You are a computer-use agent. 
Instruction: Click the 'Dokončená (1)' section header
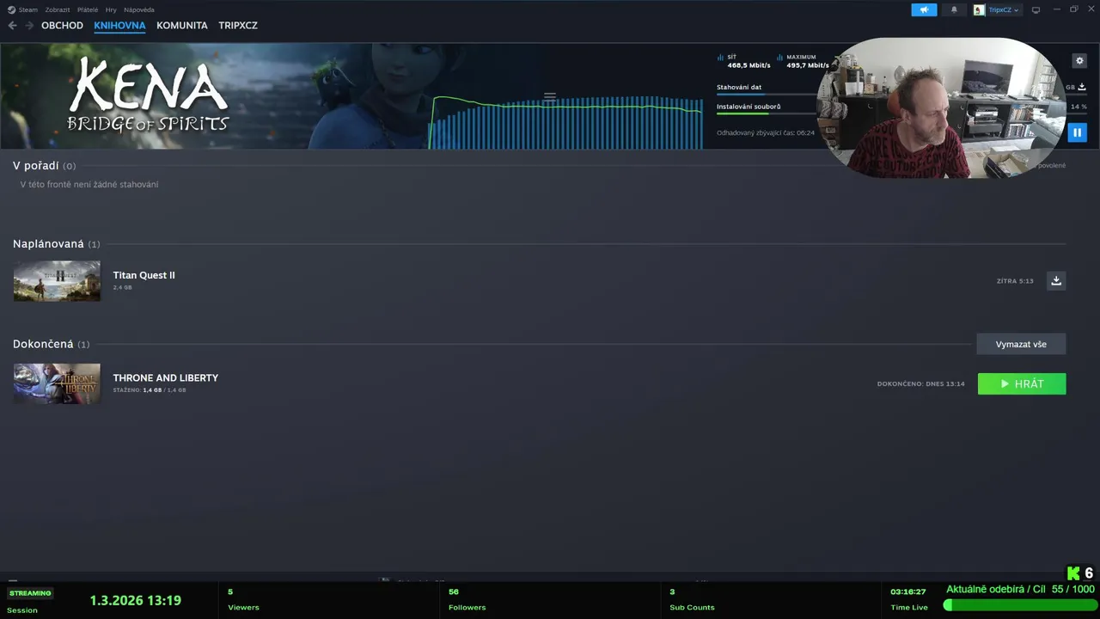[51, 344]
